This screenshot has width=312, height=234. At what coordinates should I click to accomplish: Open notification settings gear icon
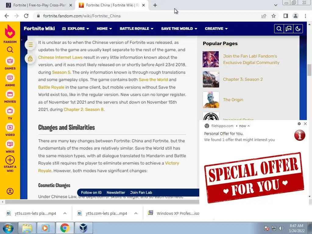pyautogui.click(x=299, y=124)
